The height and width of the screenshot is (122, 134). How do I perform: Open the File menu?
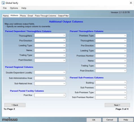click(5, 8)
